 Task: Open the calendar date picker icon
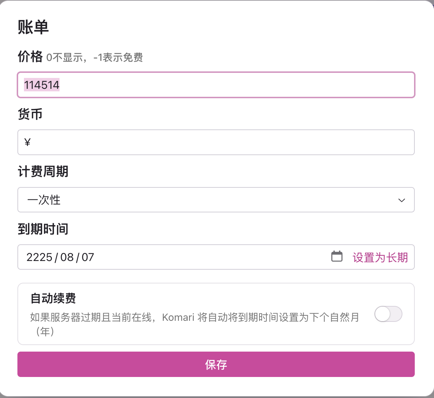(337, 257)
